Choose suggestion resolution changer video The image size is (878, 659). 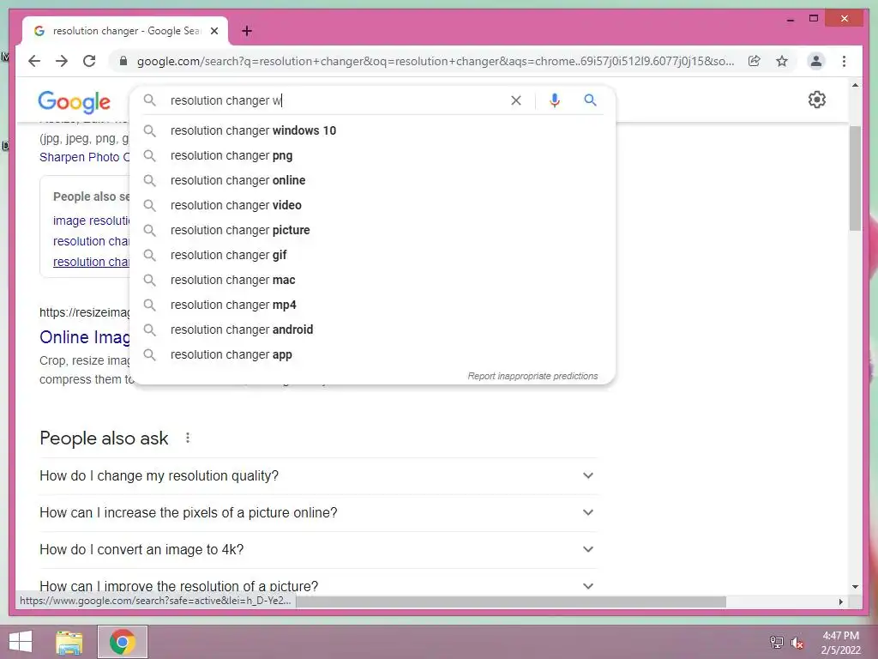click(x=372, y=205)
